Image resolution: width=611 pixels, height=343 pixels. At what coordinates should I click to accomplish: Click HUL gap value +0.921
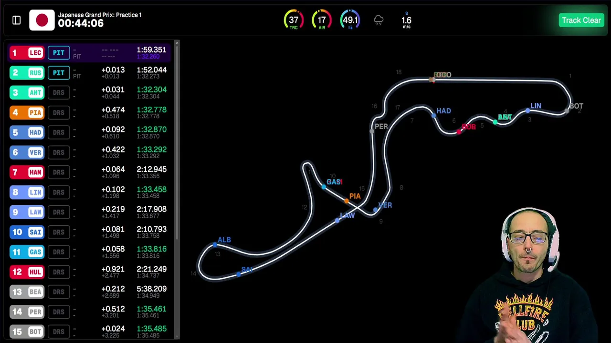(x=113, y=269)
